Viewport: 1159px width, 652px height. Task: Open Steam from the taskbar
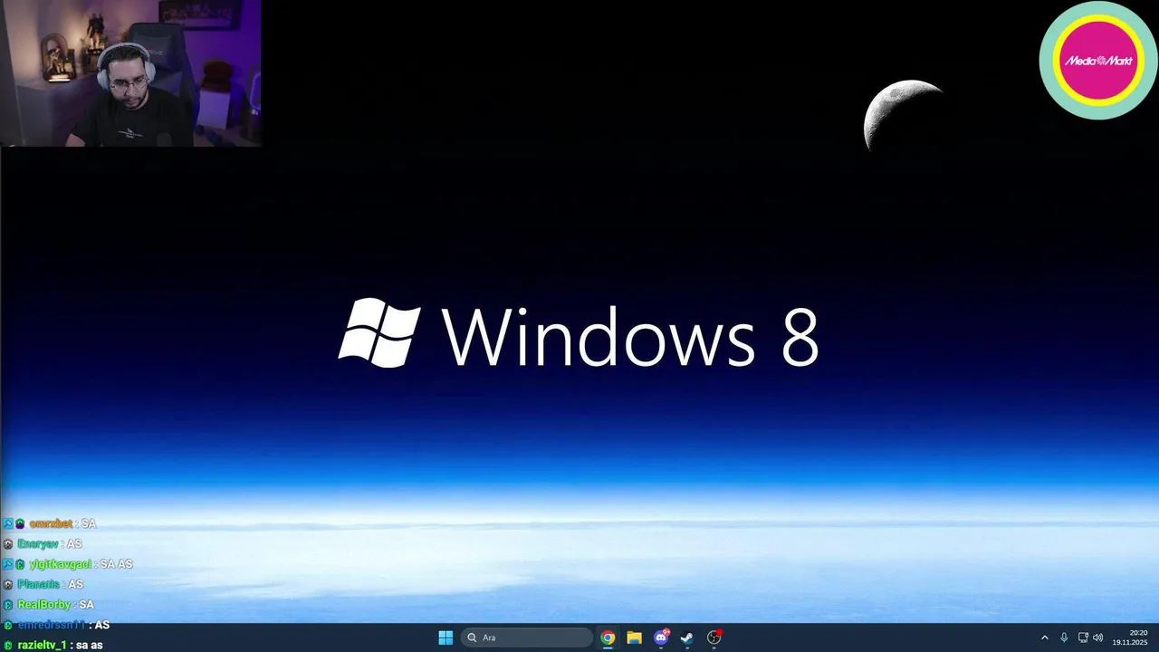pos(687,638)
